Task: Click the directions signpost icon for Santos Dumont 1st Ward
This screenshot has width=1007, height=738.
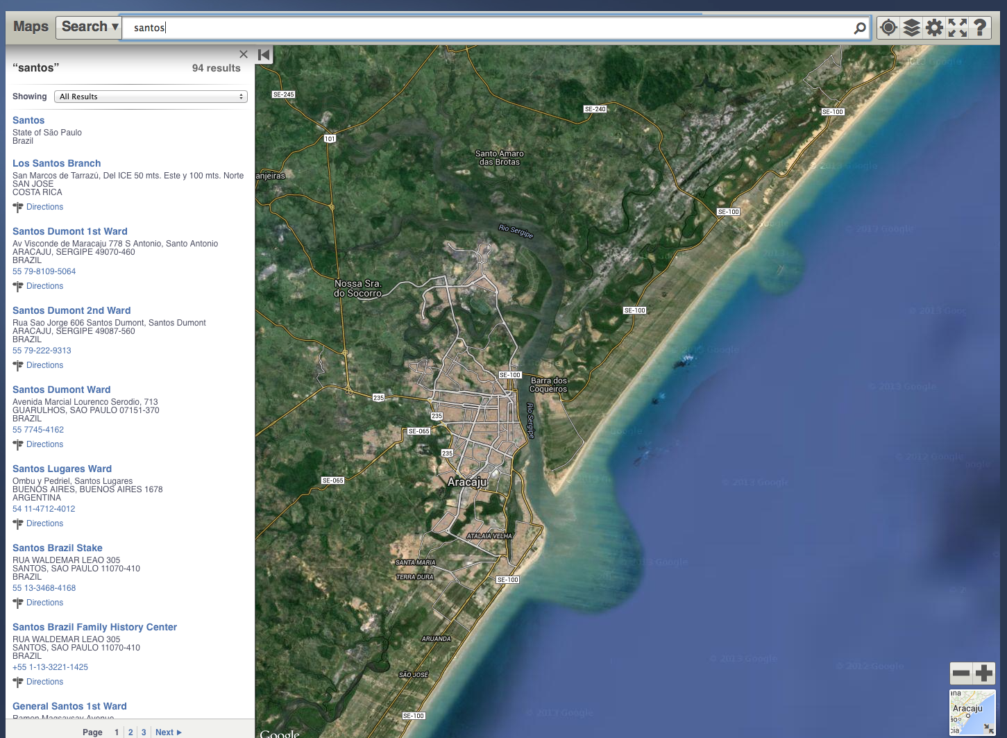Action: tap(18, 286)
